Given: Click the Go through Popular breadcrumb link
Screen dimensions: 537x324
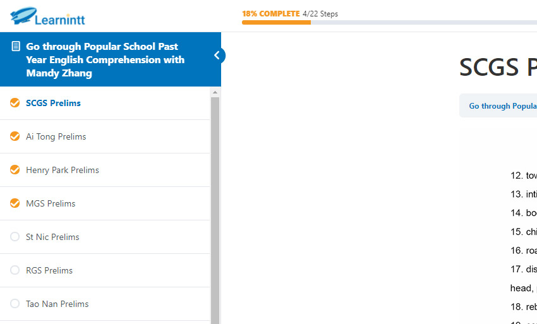Looking at the screenshot, I should click(503, 106).
